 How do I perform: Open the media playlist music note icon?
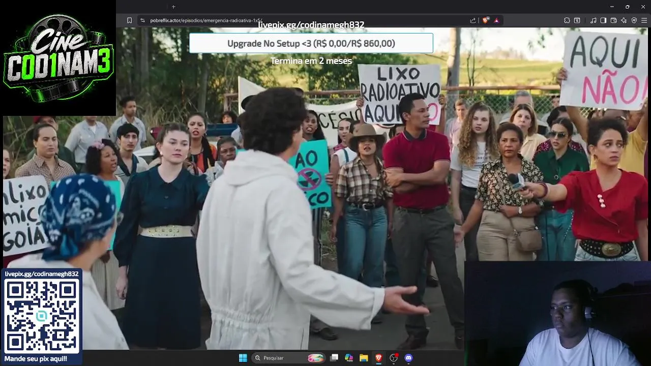point(594,20)
